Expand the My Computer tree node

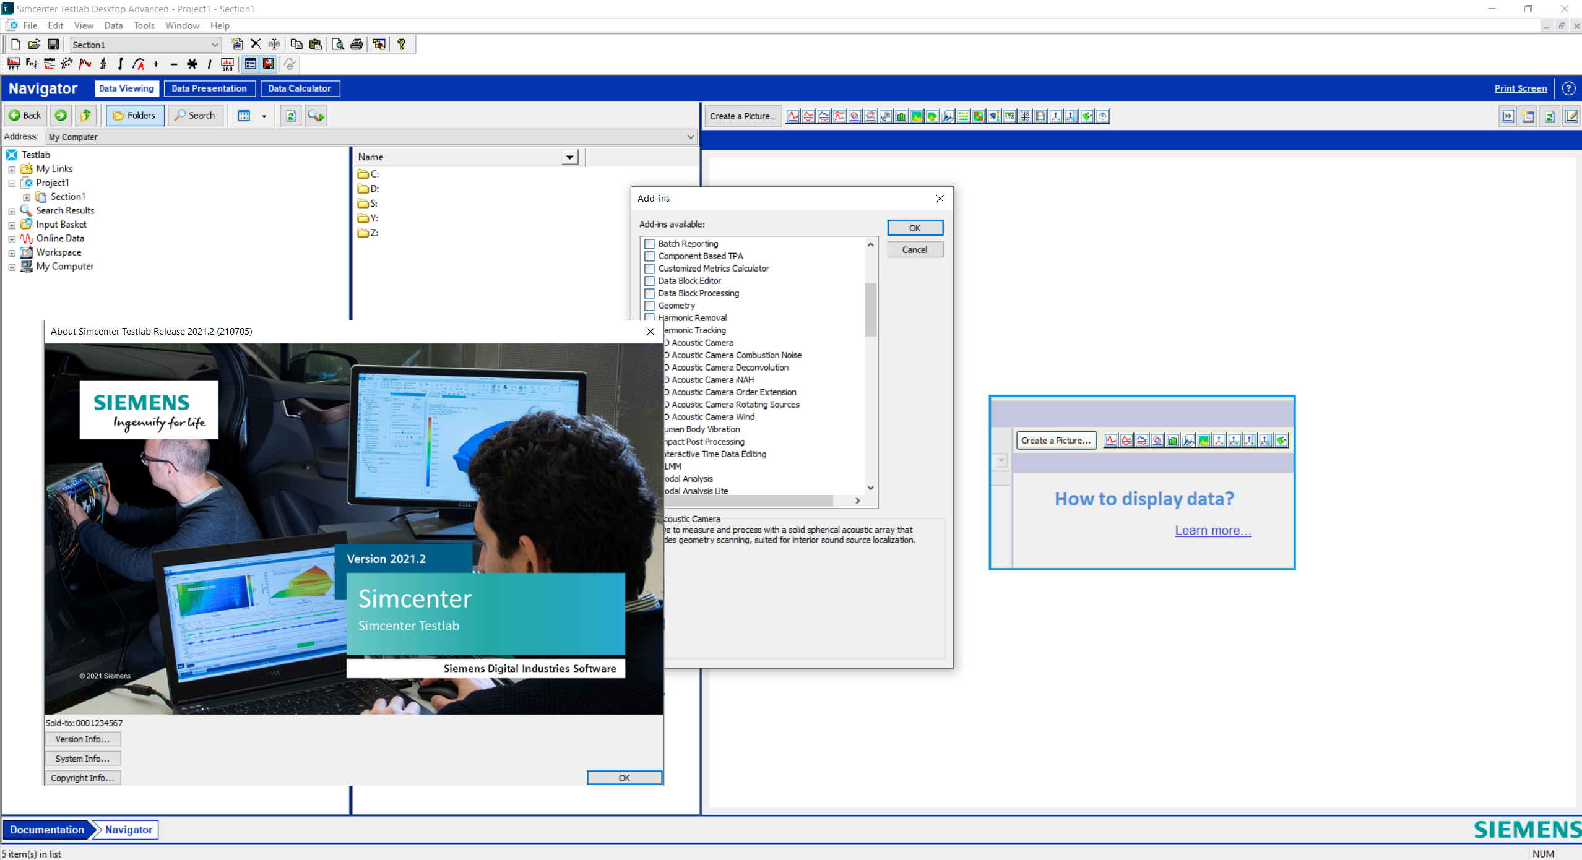coord(12,267)
